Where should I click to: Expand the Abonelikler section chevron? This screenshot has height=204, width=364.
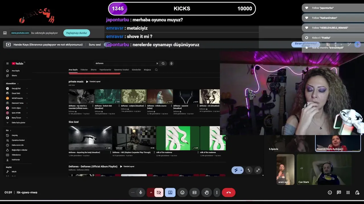click(x=18, y=84)
